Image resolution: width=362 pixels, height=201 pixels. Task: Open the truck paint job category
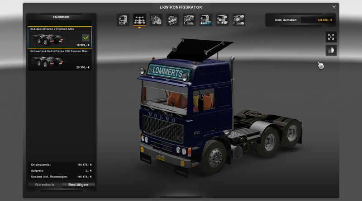click(206, 20)
